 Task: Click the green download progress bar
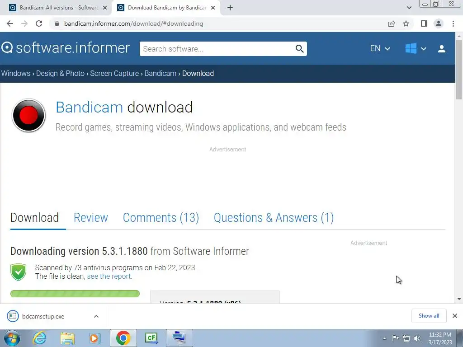click(75, 294)
